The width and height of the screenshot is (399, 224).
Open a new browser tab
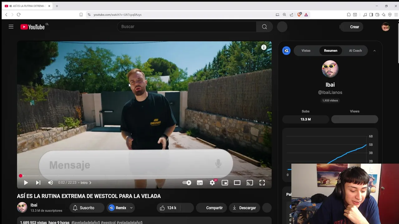point(57,6)
